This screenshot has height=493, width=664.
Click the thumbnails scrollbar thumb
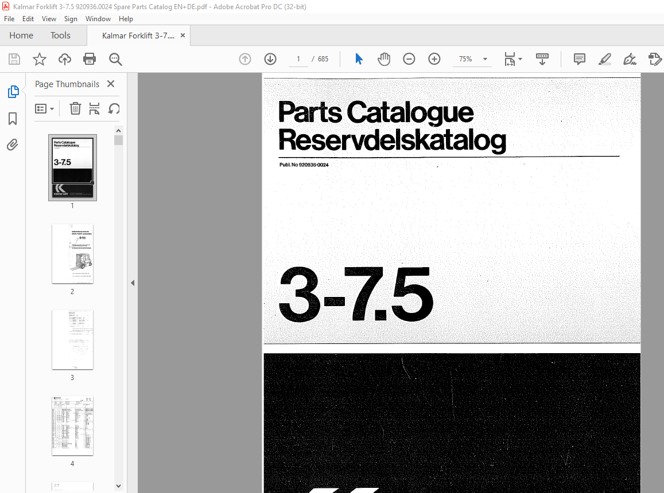[119, 140]
